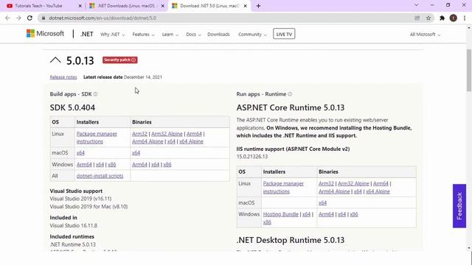Click the info icon beside Build apps - SDK
Viewport: 472px width, 265px height.
[95, 94]
